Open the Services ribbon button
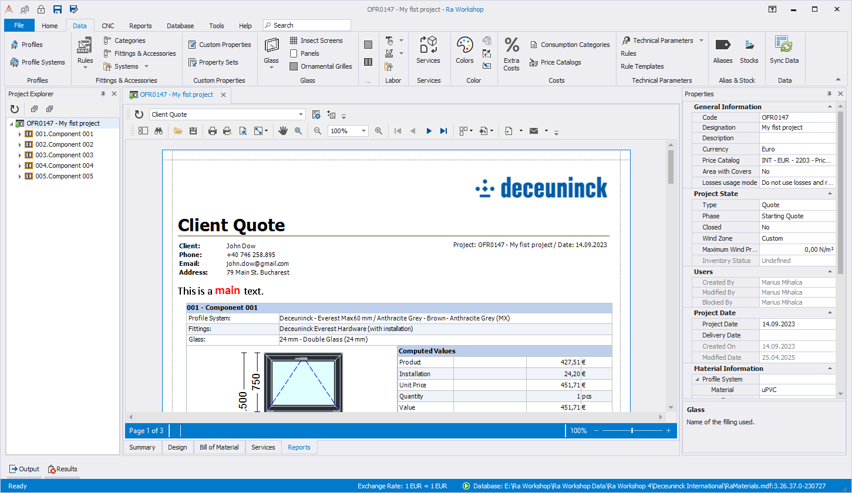This screenshot has width=852, height=493. [x=428, y=50]
